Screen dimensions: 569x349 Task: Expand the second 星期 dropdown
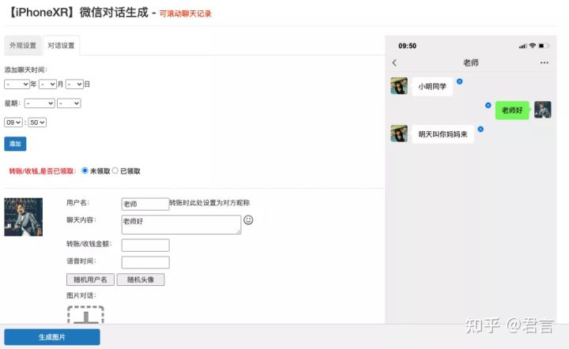[69, 103]
